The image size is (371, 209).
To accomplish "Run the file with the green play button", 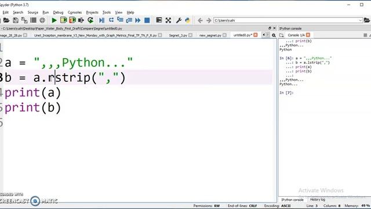I will click(54, 20).
